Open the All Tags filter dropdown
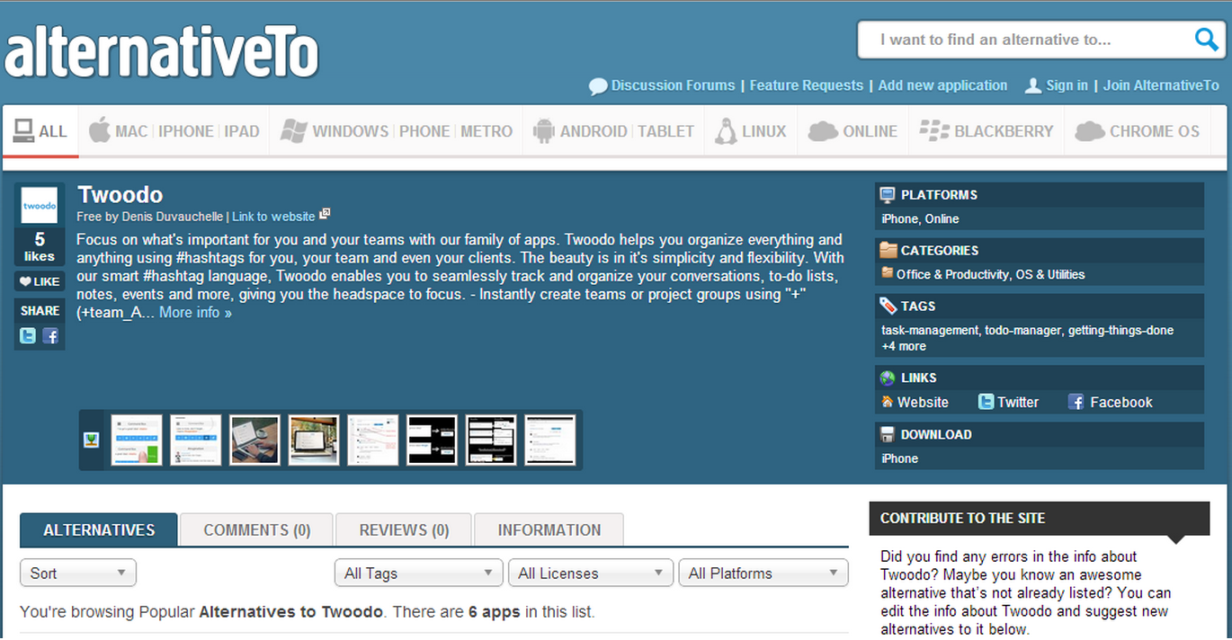 (x=418, y=573)
